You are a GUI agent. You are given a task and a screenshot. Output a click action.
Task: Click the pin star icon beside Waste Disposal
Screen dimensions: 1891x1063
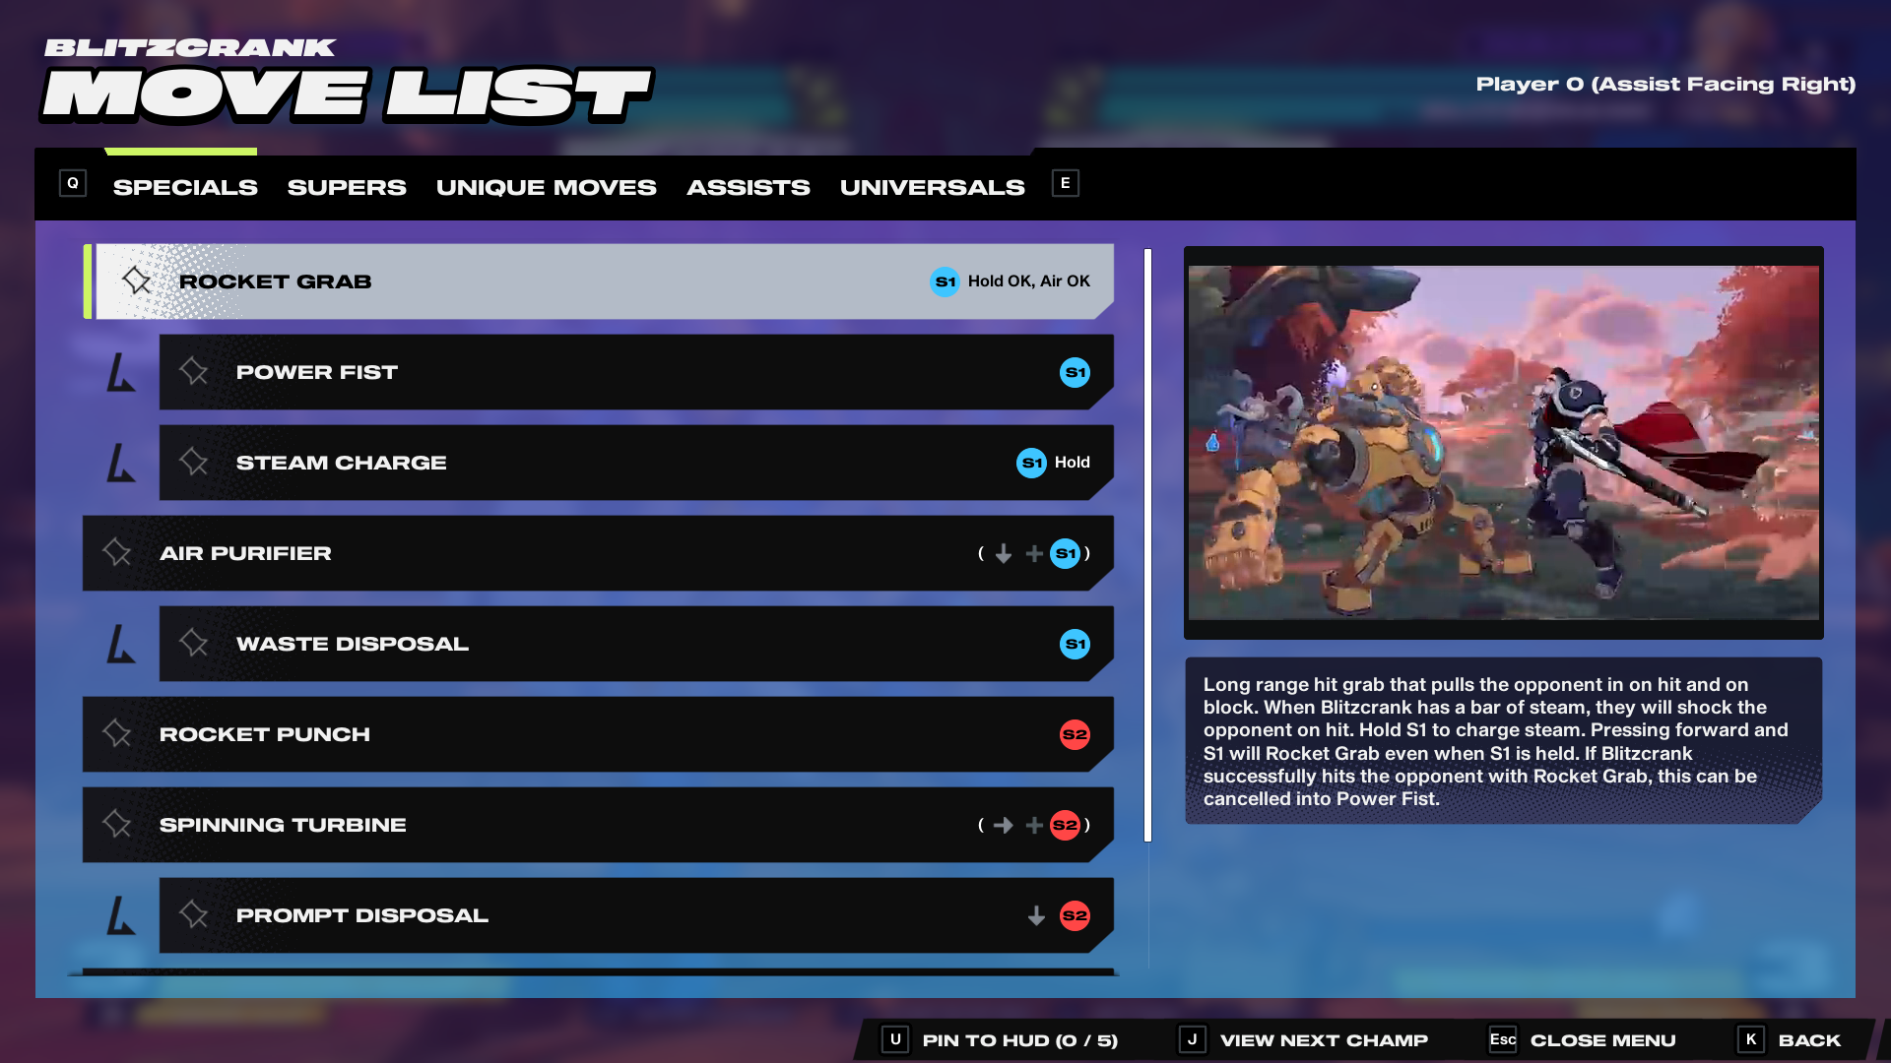tap(194, 644)
